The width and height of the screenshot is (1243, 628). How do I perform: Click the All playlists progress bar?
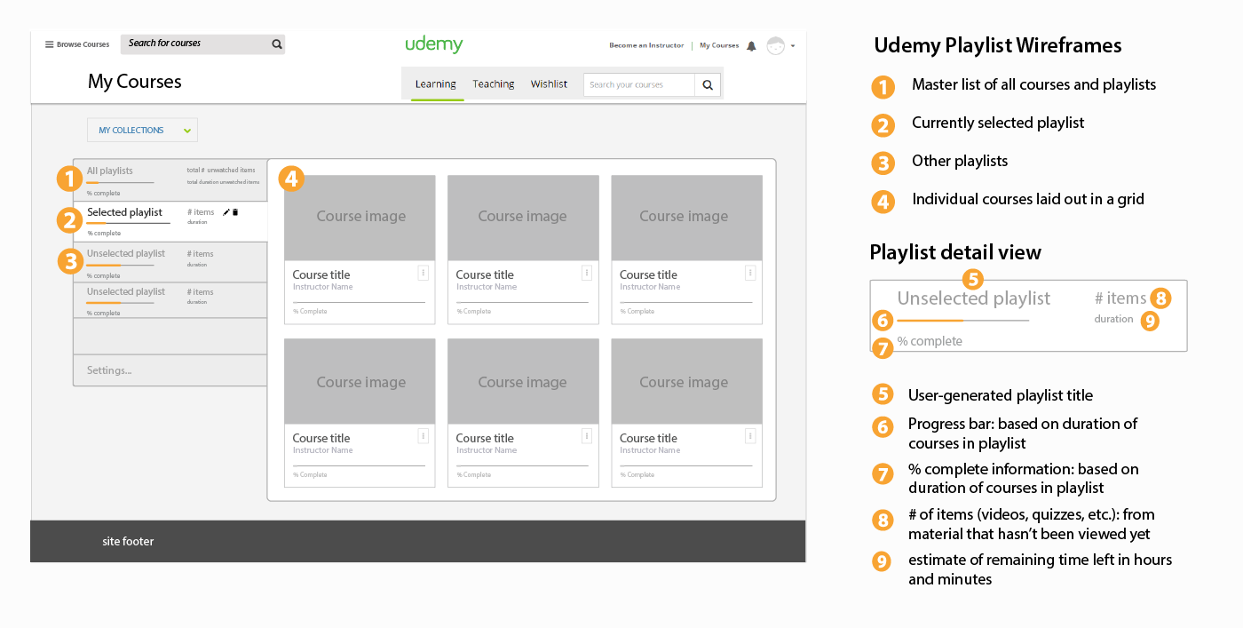pyautogui.click(x=120, y=183)
